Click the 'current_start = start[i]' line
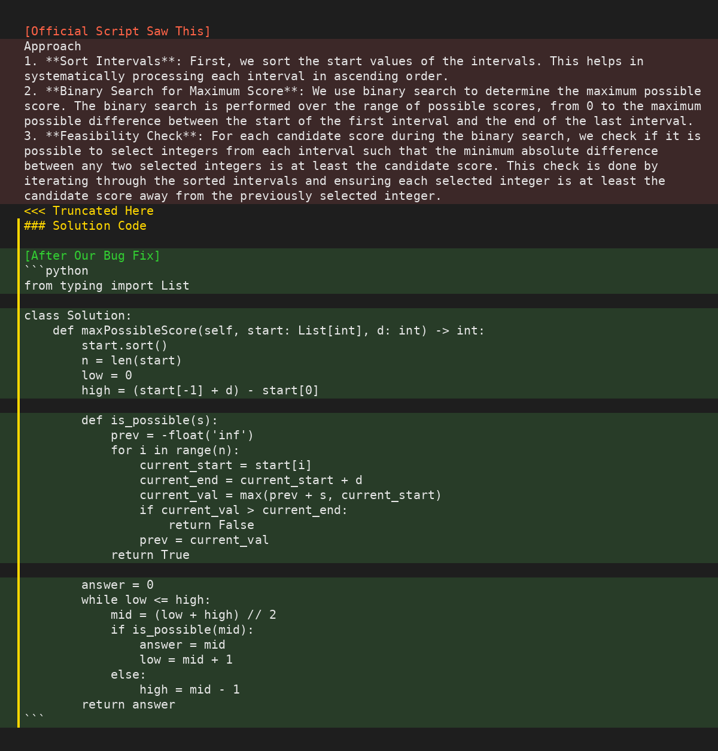The width and height of the screenshot is (718, 751). 226,466
